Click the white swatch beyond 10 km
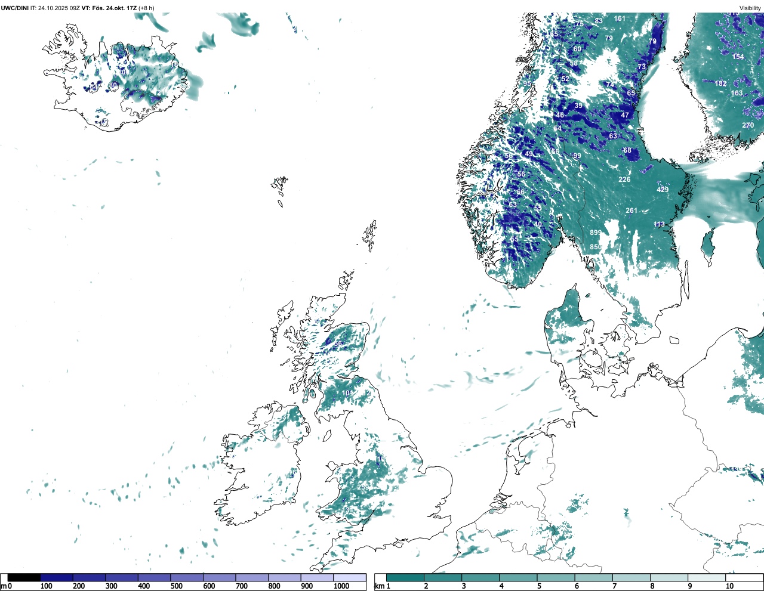This screenshot has height=591, width=764. point(744,577)
